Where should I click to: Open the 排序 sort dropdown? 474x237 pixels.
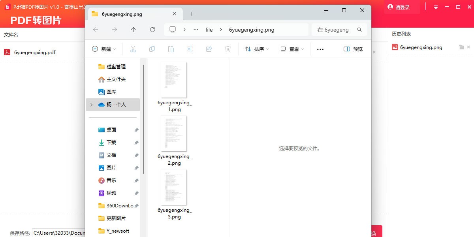click(x=257, y=49)
